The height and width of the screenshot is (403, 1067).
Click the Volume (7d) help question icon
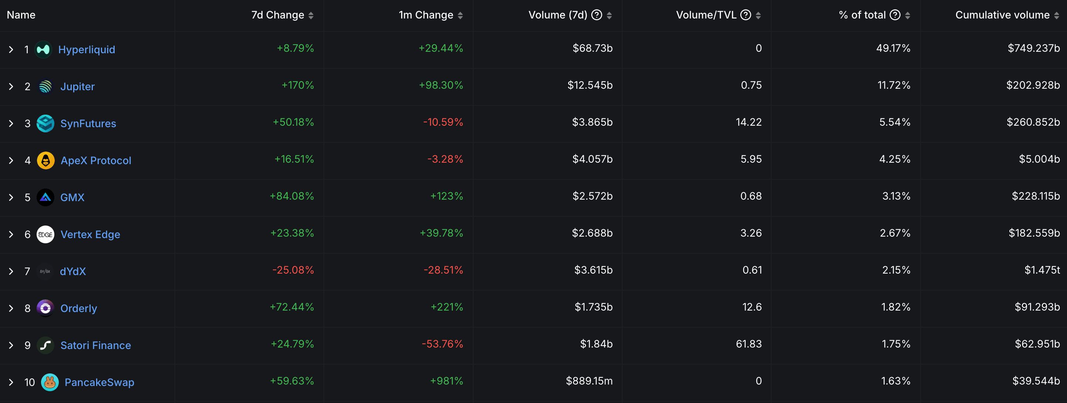coord(596,15)
